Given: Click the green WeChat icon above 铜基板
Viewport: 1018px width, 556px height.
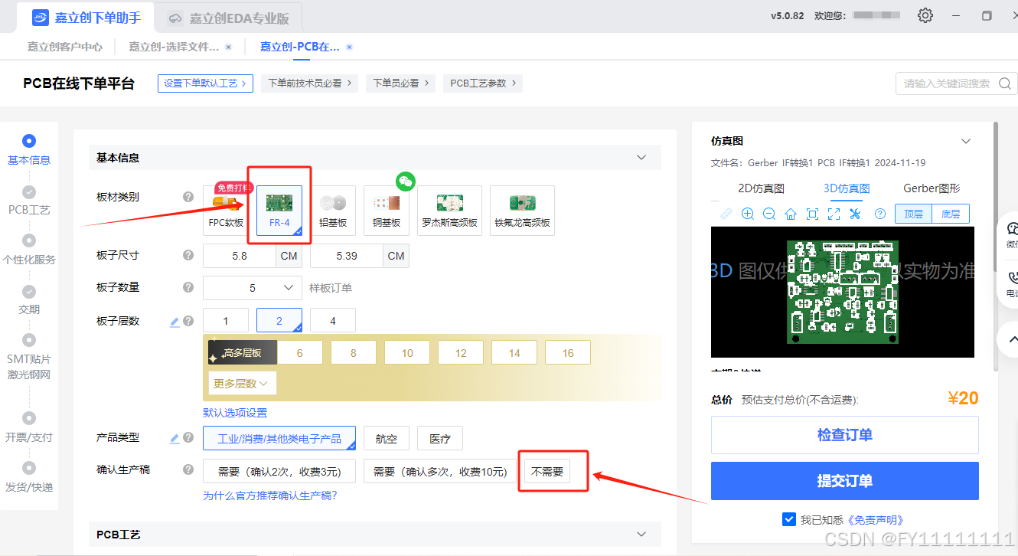Looking at the screenshot, I should 405,181.
